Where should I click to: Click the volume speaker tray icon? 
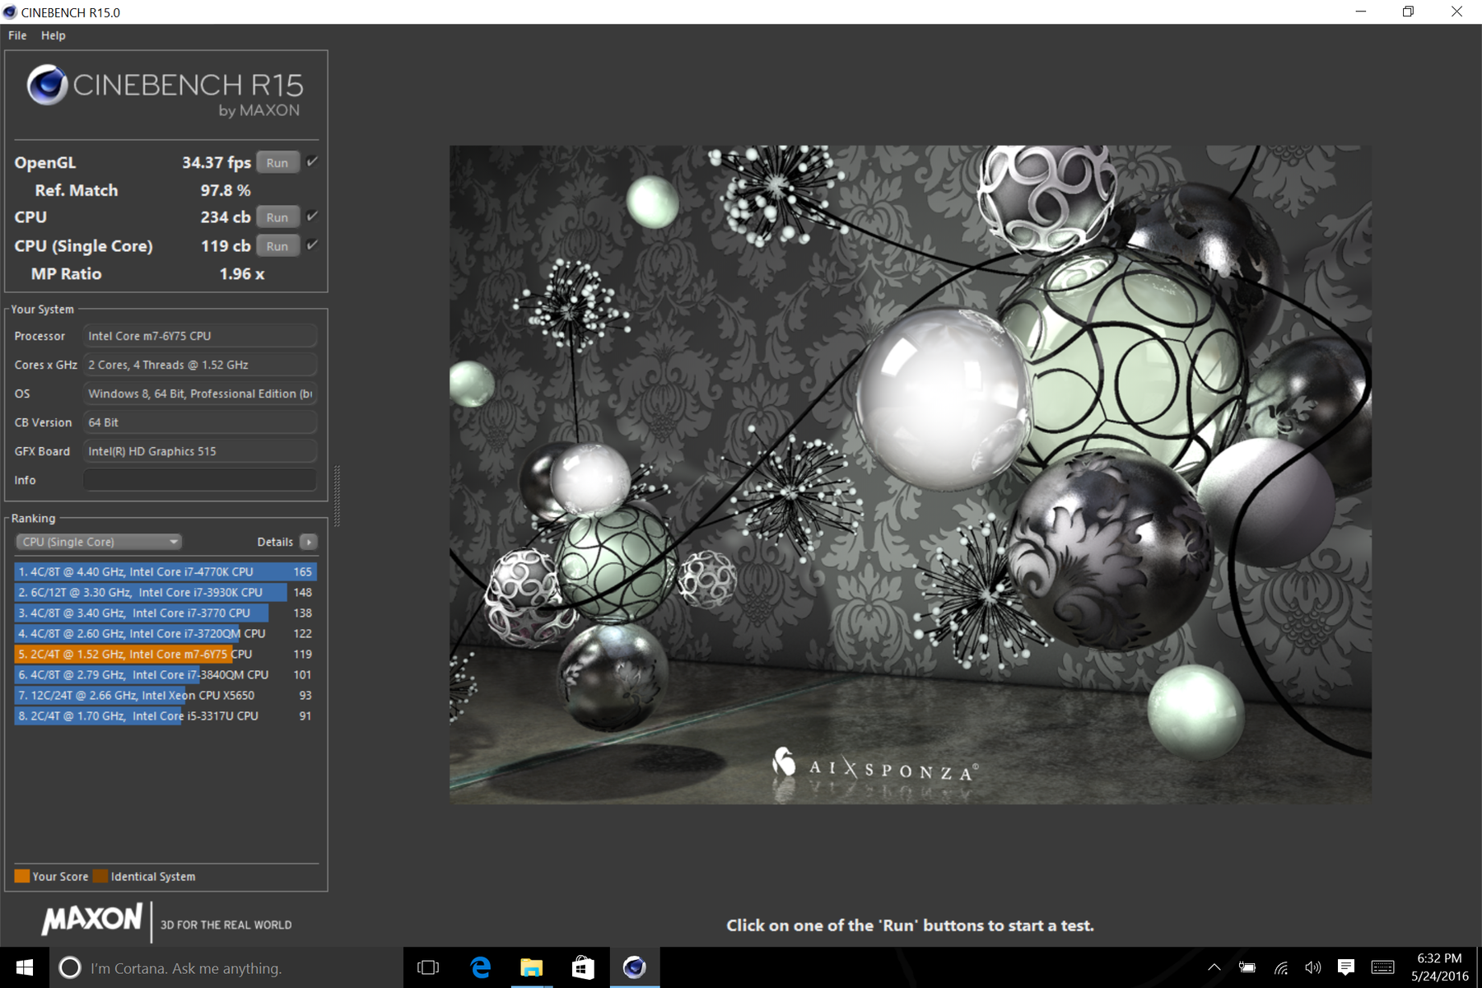coord(1312,967)
